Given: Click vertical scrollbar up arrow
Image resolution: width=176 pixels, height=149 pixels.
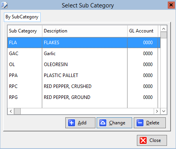Looking at the screenshot, I should 164,29.
